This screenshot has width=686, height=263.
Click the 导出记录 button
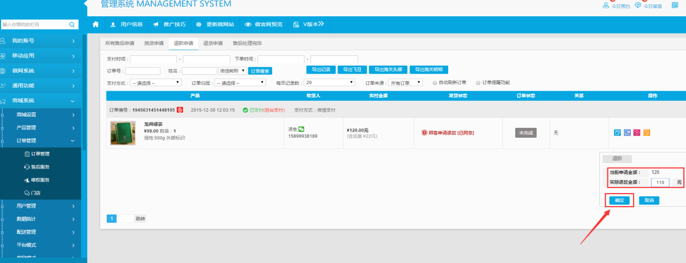(321, 69)
